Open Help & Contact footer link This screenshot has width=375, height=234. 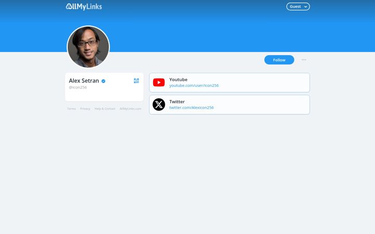point(105,109)
